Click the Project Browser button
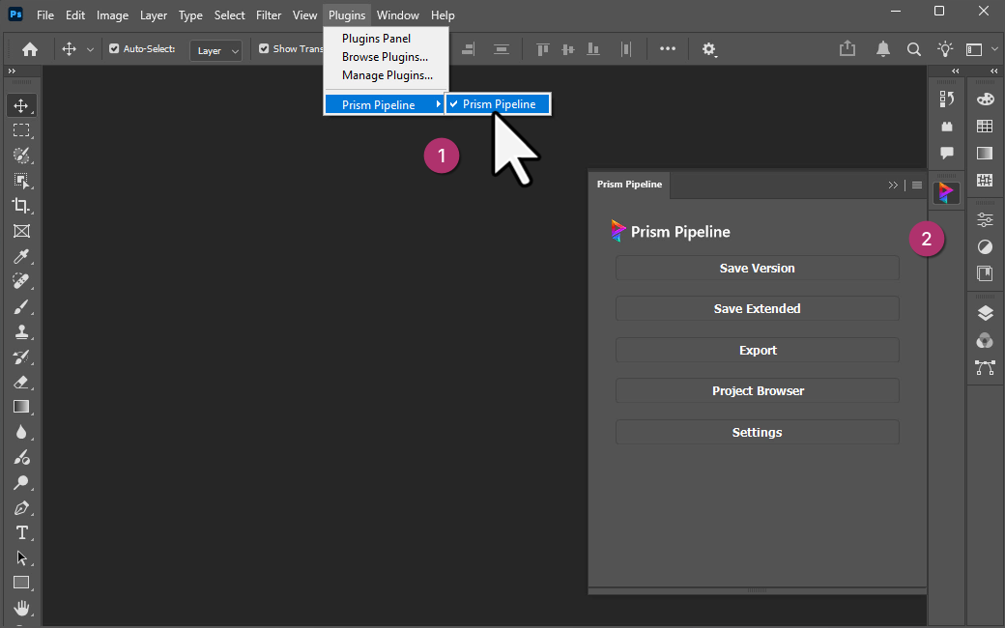Image resolution: width=1005 pixels, height=628 pixels. tap(757, 391)
